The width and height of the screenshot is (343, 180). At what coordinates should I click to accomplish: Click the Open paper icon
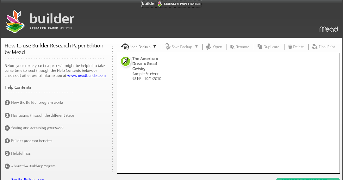pyautogui.click(x=209, y=47)
